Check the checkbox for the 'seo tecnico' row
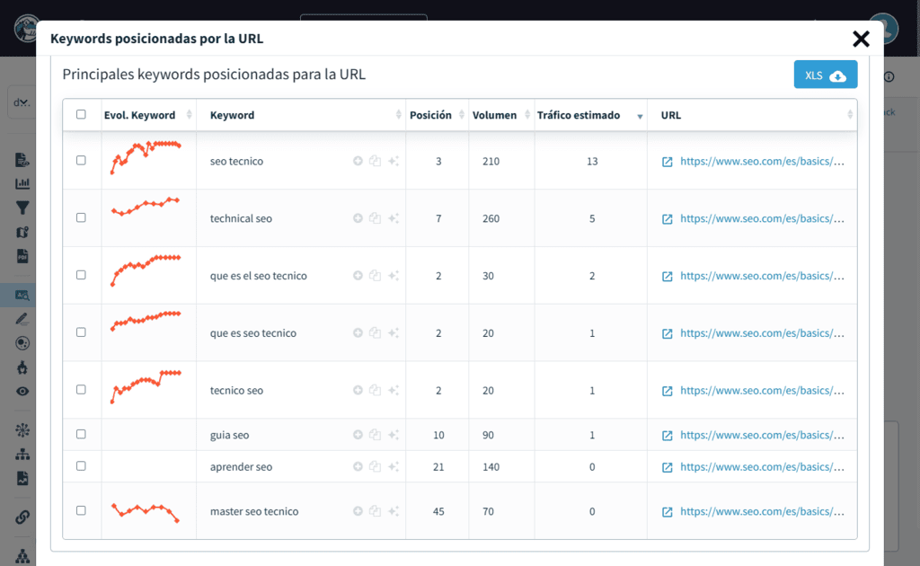 pyautogui.click(x=82, y=161)
